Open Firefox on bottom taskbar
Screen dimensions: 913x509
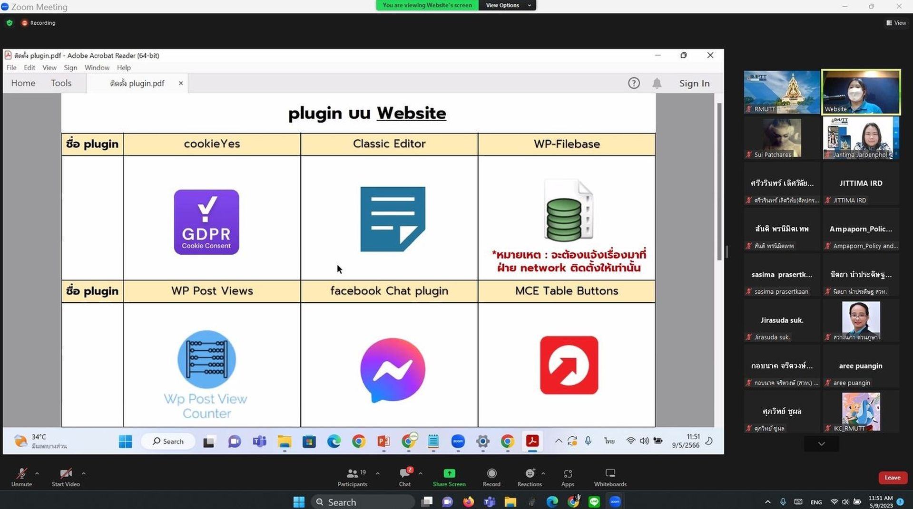469,502
